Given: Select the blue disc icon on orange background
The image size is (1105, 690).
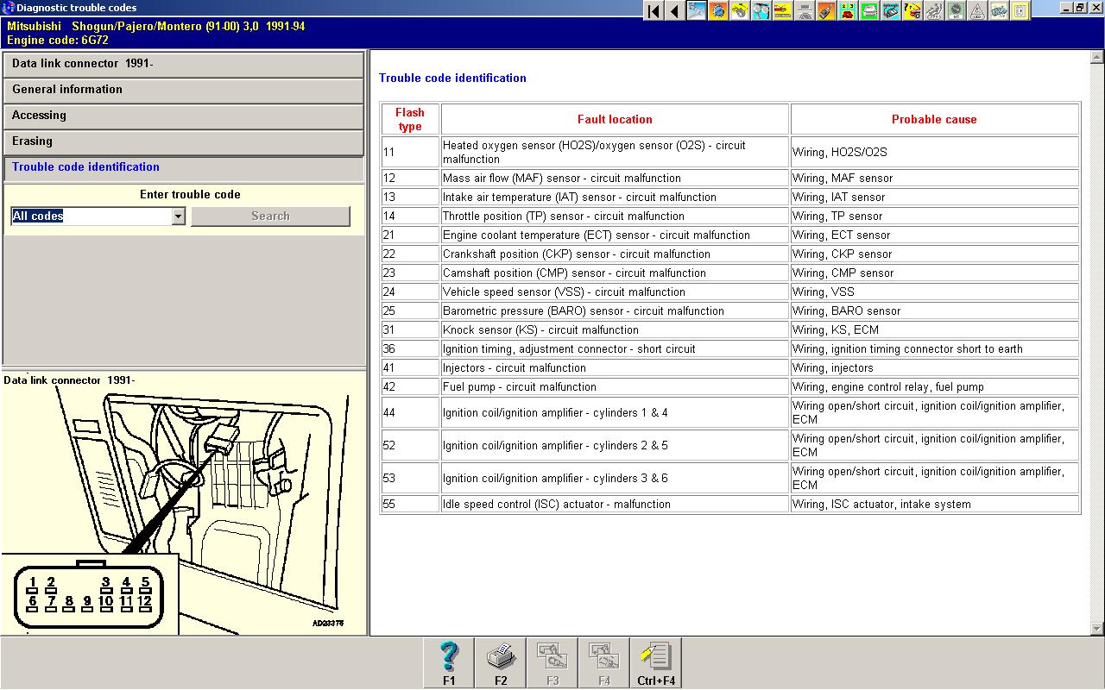Looking at the screenshot, I should [718, 11].
